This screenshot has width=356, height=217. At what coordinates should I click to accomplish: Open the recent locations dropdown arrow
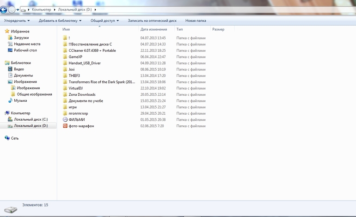coord(18,10)
